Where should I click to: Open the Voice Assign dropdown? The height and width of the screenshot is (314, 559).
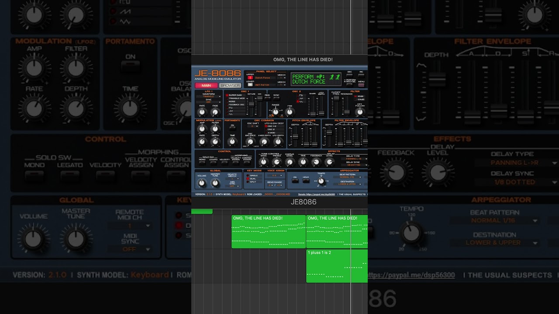pyautogui.click(x=275, y=175)
